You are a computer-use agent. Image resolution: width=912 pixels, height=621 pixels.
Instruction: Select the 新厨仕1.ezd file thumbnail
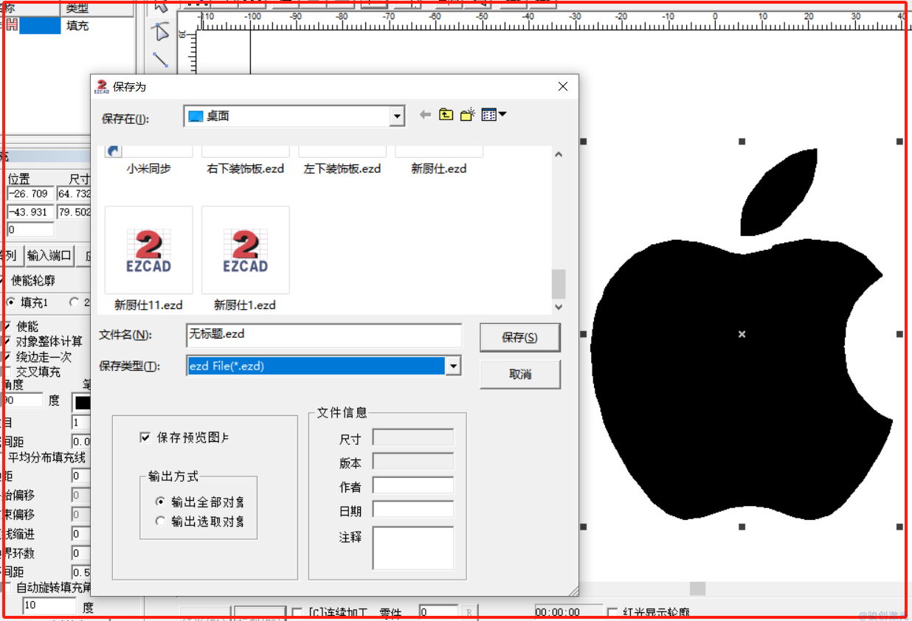coord(245,250)
